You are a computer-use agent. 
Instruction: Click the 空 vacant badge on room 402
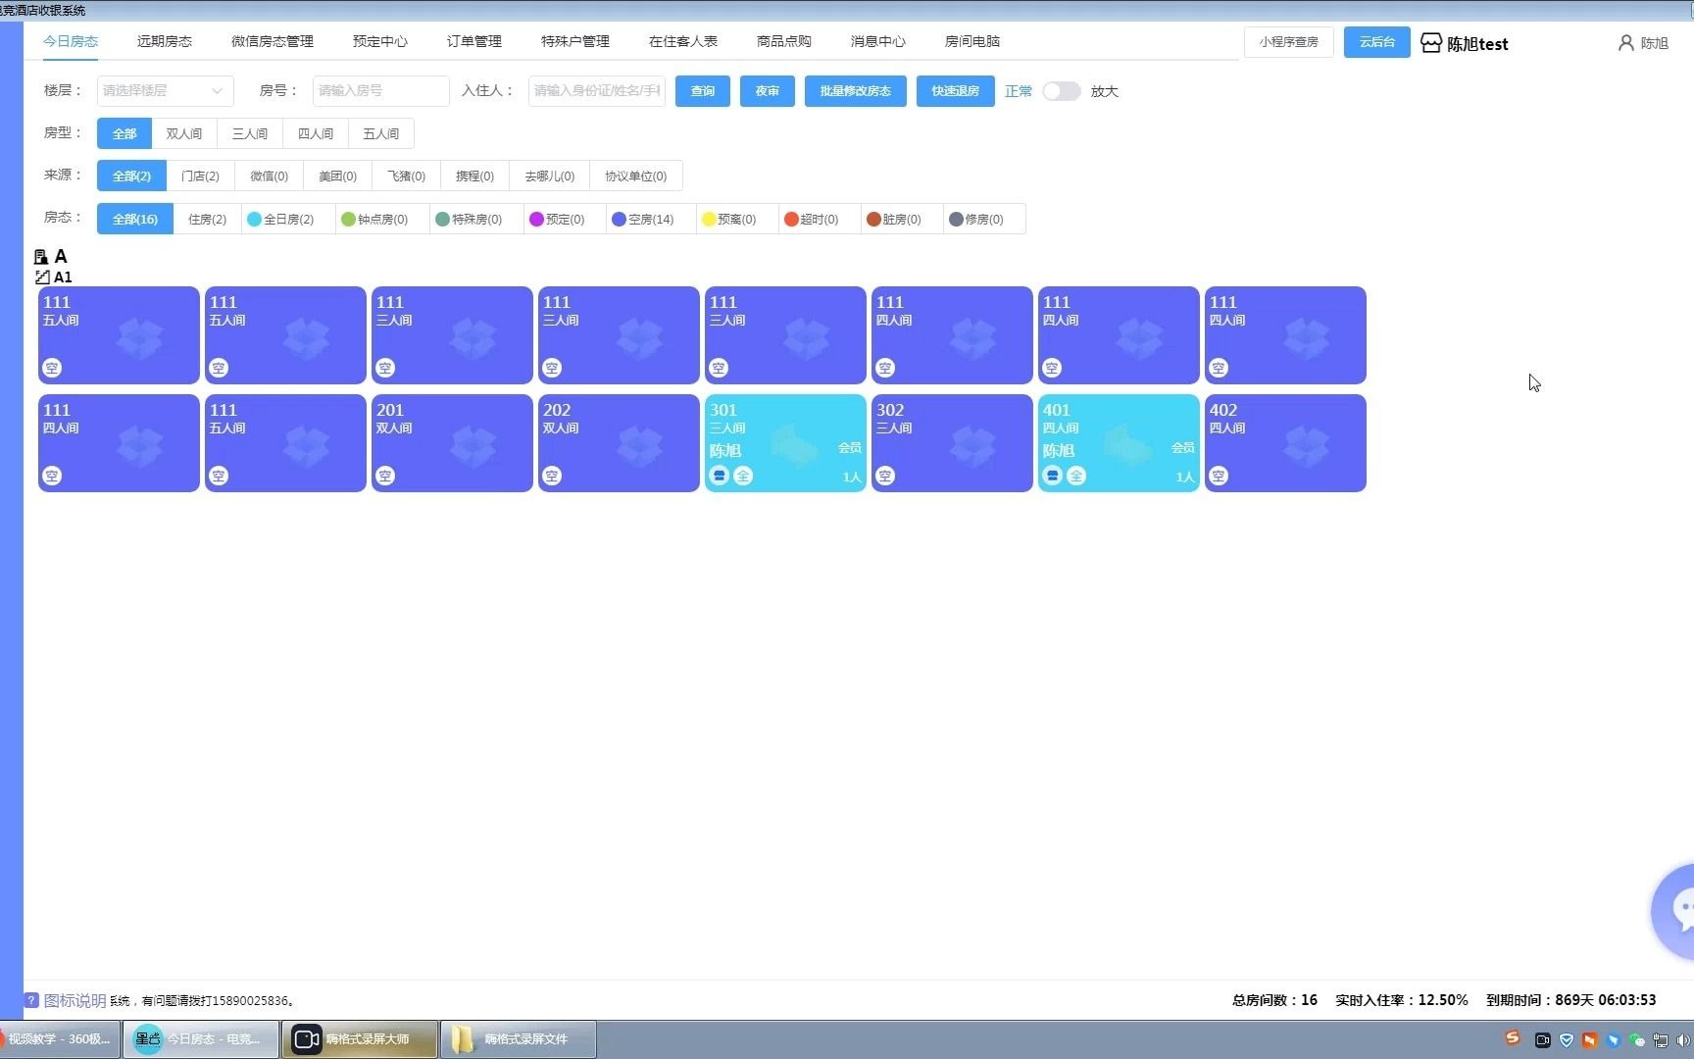1219,476
